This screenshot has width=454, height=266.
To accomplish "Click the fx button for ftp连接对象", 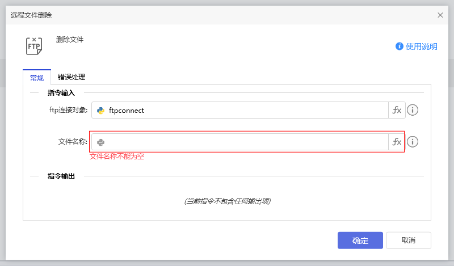I will [397, 110].
